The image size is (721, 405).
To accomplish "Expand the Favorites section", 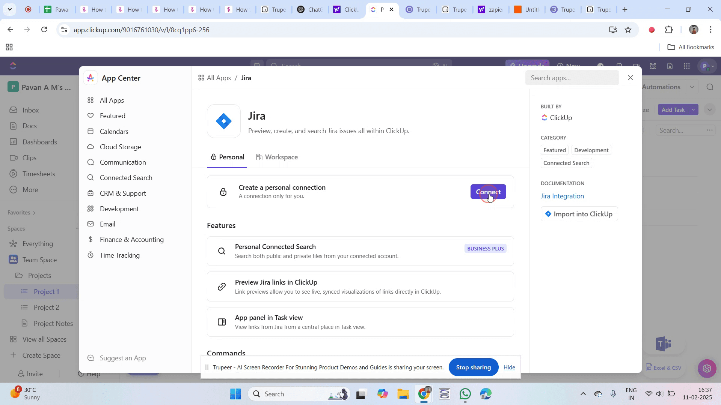I will (x=34, y=213).
